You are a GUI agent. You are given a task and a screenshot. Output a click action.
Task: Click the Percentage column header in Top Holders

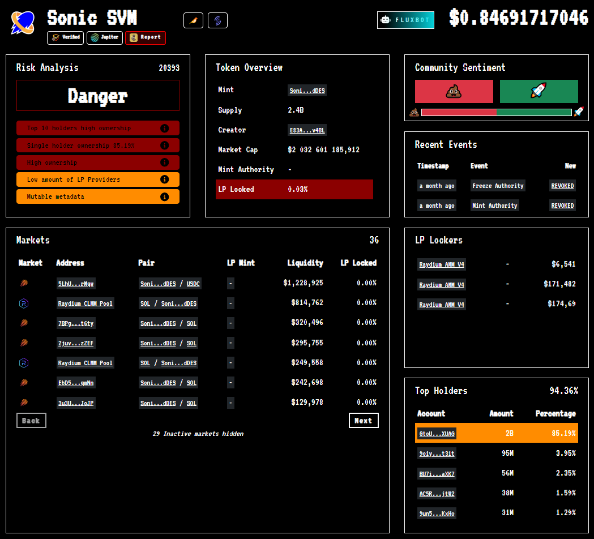click(555, 414)
